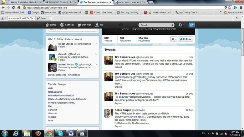Dismiss the #Mazeto follow suggestion
This screenshot has height=137, width=244.
point(96,54)
